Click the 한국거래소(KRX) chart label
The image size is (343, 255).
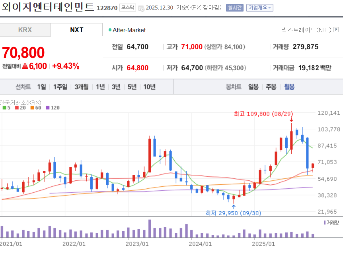(x=21, y=102)
